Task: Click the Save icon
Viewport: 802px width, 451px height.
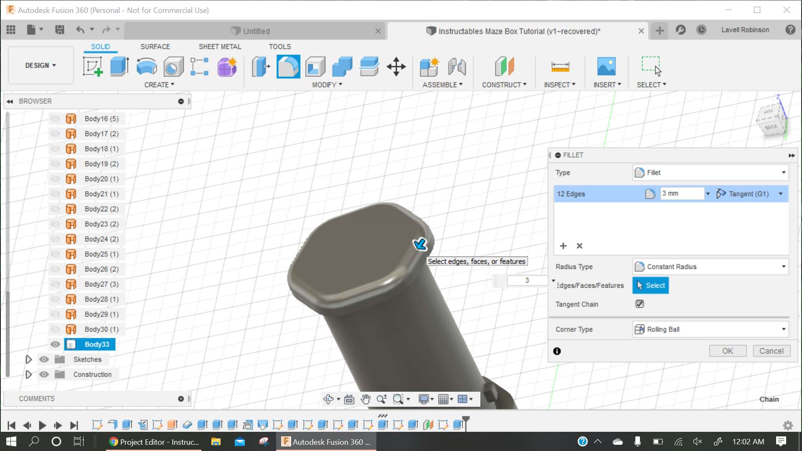Action: coord(60,30)
